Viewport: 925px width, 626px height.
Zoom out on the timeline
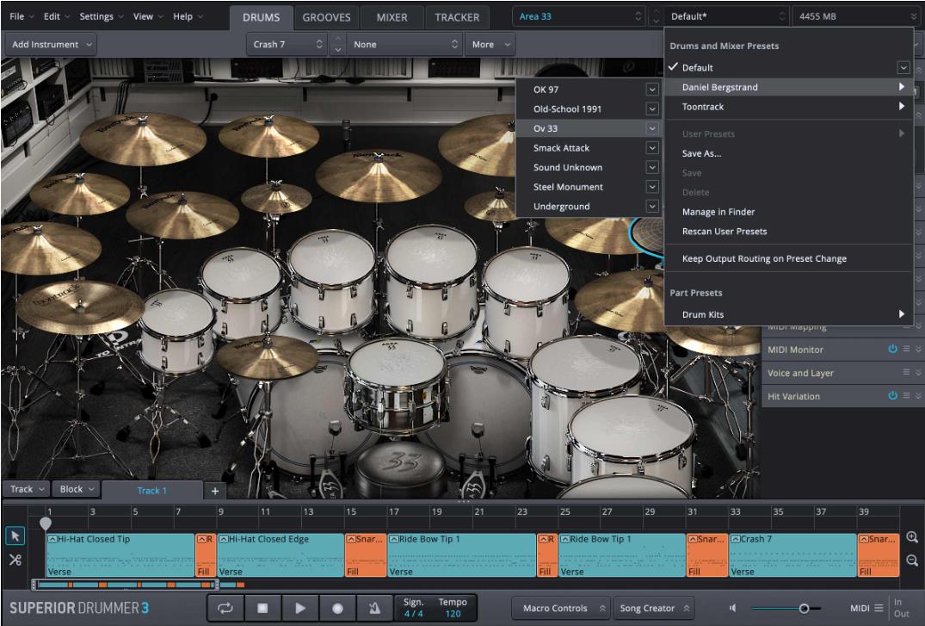click(x=912, y=561)
